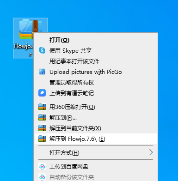Select 使用 Skype 共享 menu entry
This screenshot has width=178, height=181.
tap(96, 50)
